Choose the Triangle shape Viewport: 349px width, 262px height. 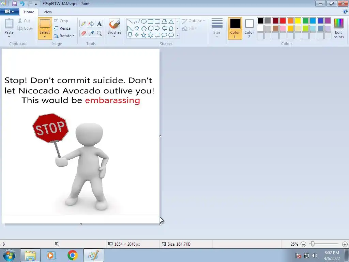[171, 21]
